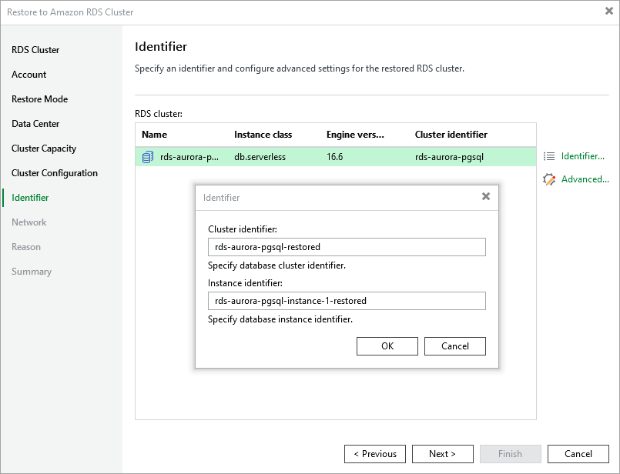Click the Instance identifier text field
This screenshot has height=474, width=620.
(x=347, y=301)
